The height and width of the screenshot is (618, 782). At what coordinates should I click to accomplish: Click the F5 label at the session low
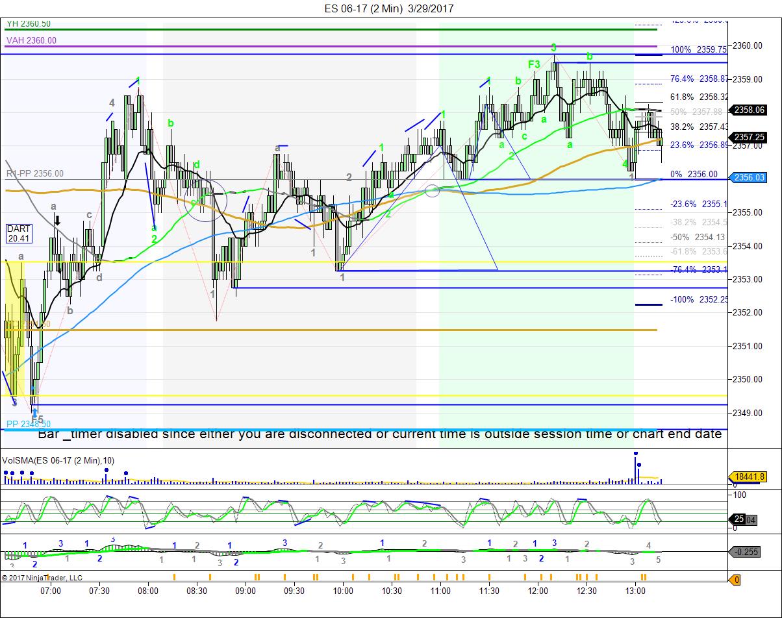coord(38,419)
